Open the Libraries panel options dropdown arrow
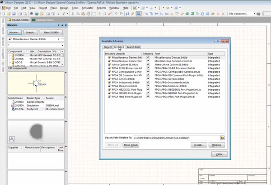This screenshot has height=185, width=271. pos(59,25)
